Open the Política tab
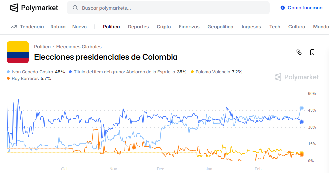Viewport: 329px width, 173px height. point(111,27)
